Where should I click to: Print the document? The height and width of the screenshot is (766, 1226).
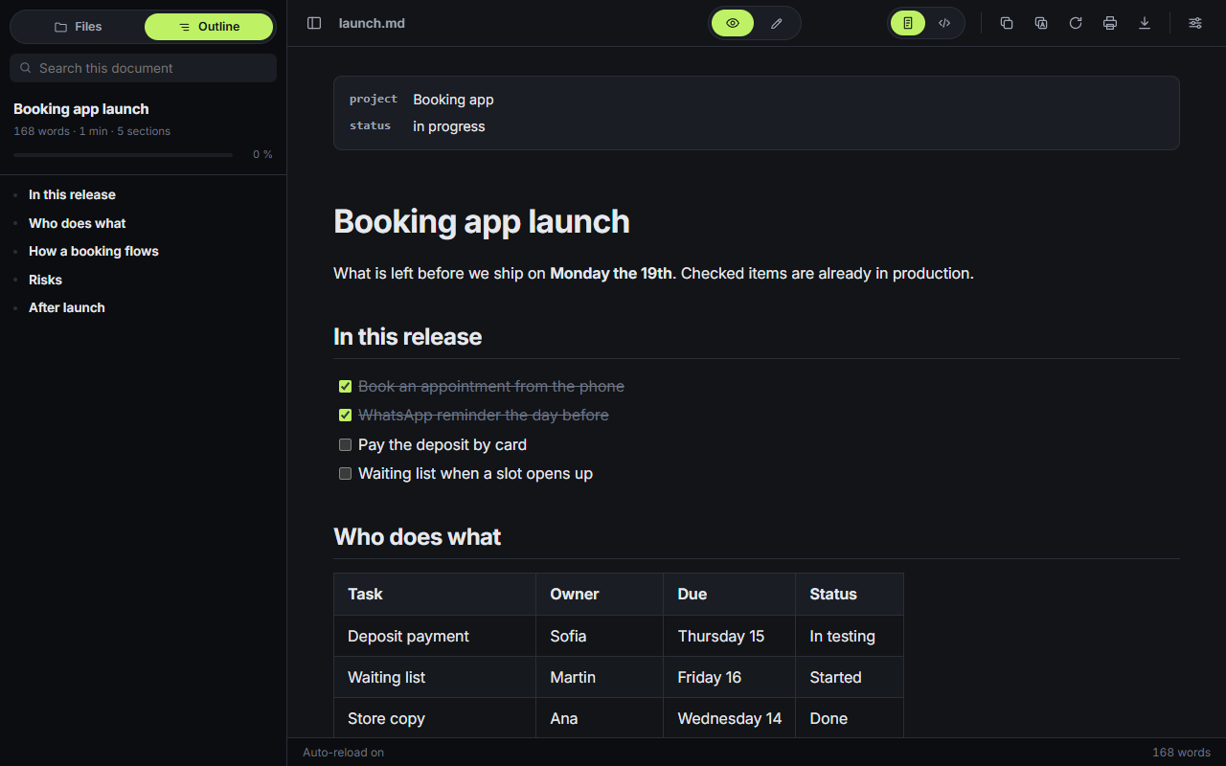tap(1110, 23)
